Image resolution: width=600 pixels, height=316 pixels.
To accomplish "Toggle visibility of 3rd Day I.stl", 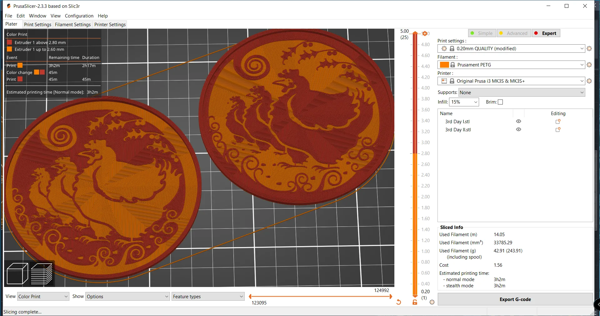I will (x=518, y=121).
